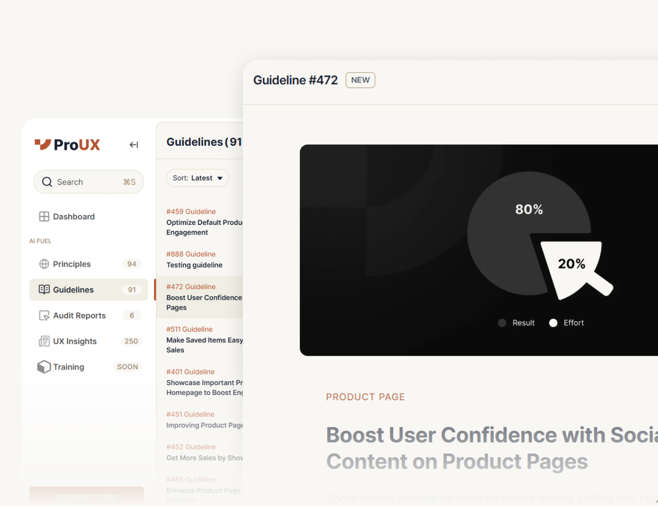Click the UX Insights document icon

pos(44,341)
